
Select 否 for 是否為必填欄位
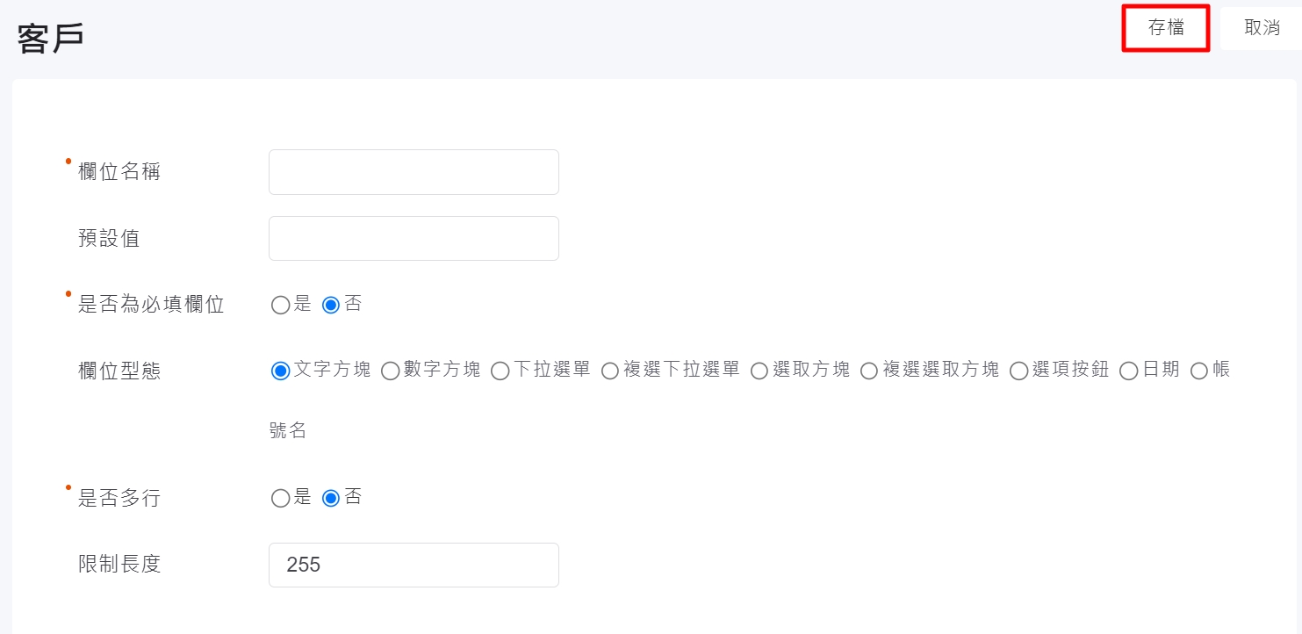tap(331, 306)
